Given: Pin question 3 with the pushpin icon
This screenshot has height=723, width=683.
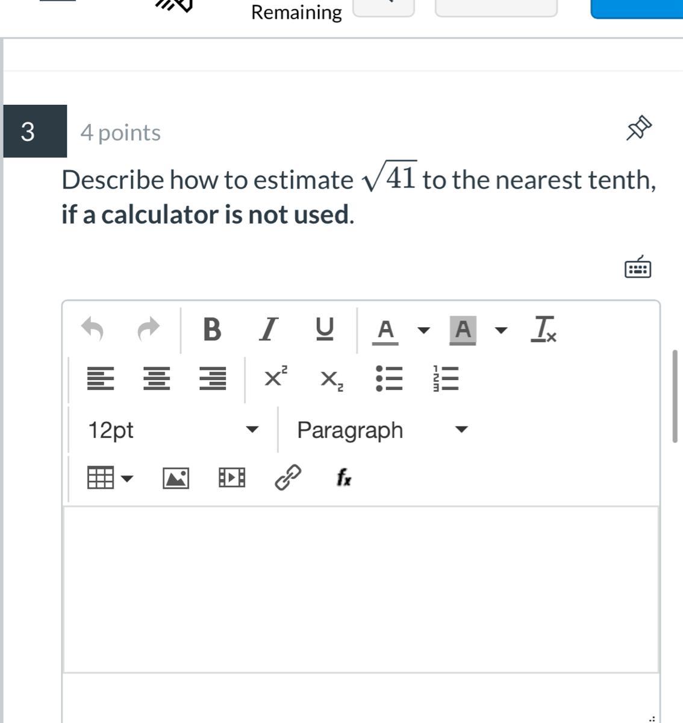Looking at the screenshot, I should pos(639,128).
